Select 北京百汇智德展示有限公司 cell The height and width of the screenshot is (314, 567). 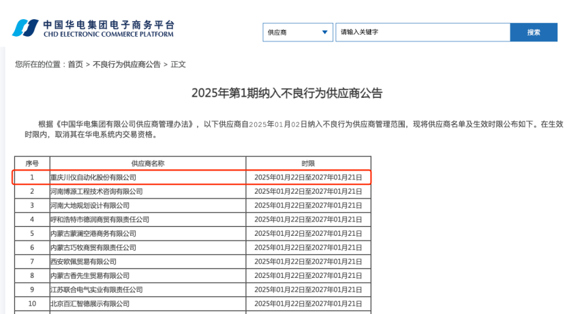coord(147,304)
